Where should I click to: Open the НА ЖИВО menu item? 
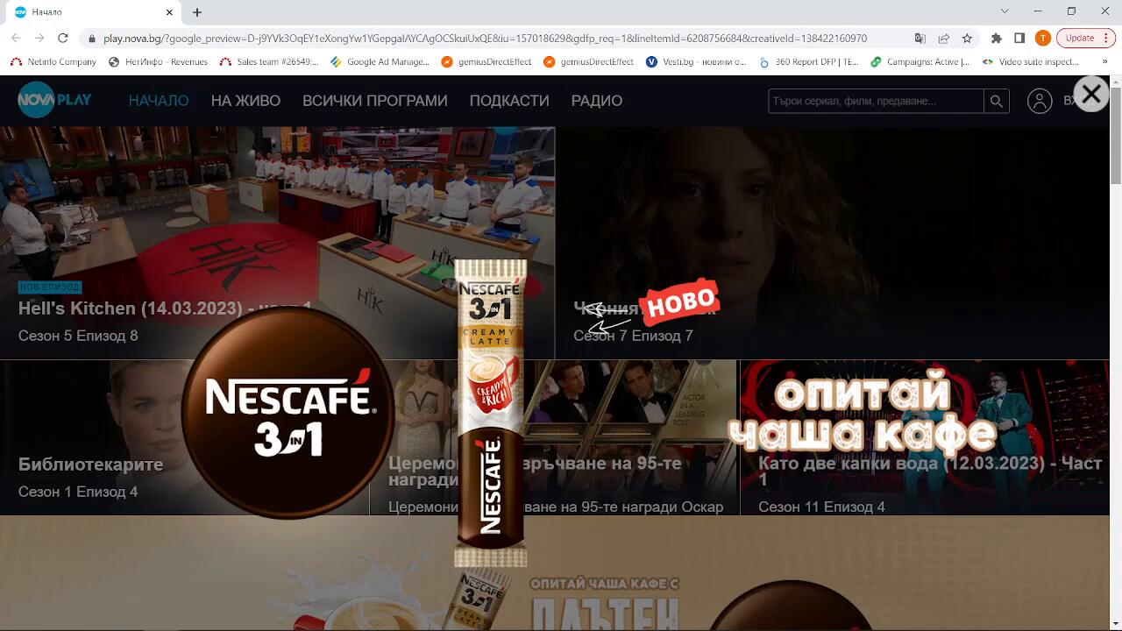pos(245,101)
